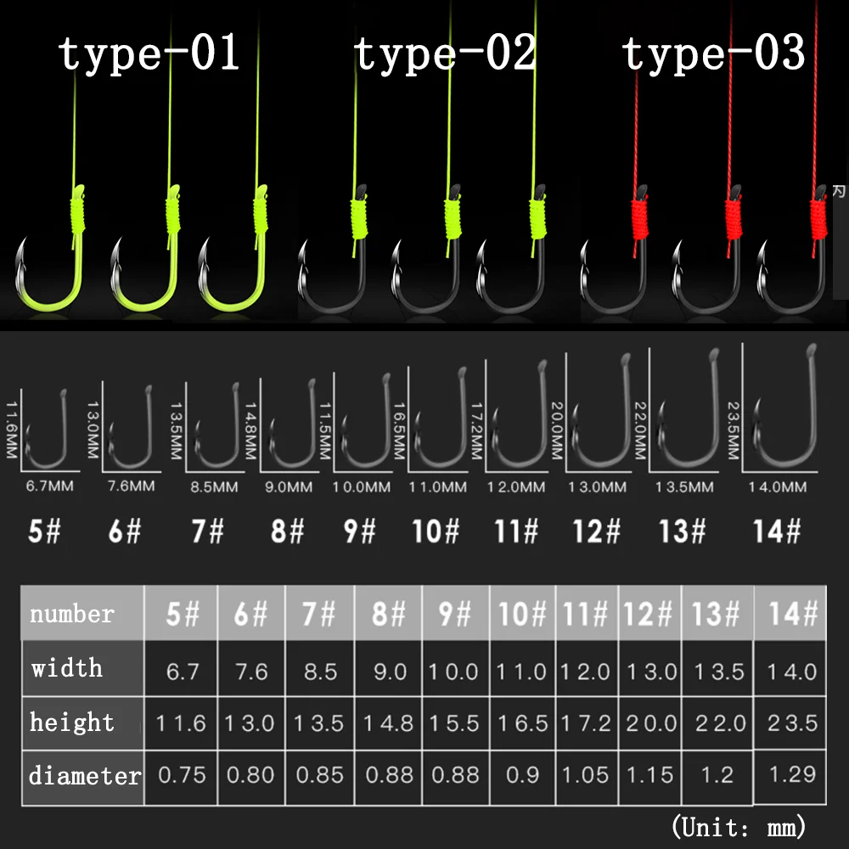Click the 8.5MM width label under the diagram
Screen dimensions: 849x849
click(x=214, y=486)
